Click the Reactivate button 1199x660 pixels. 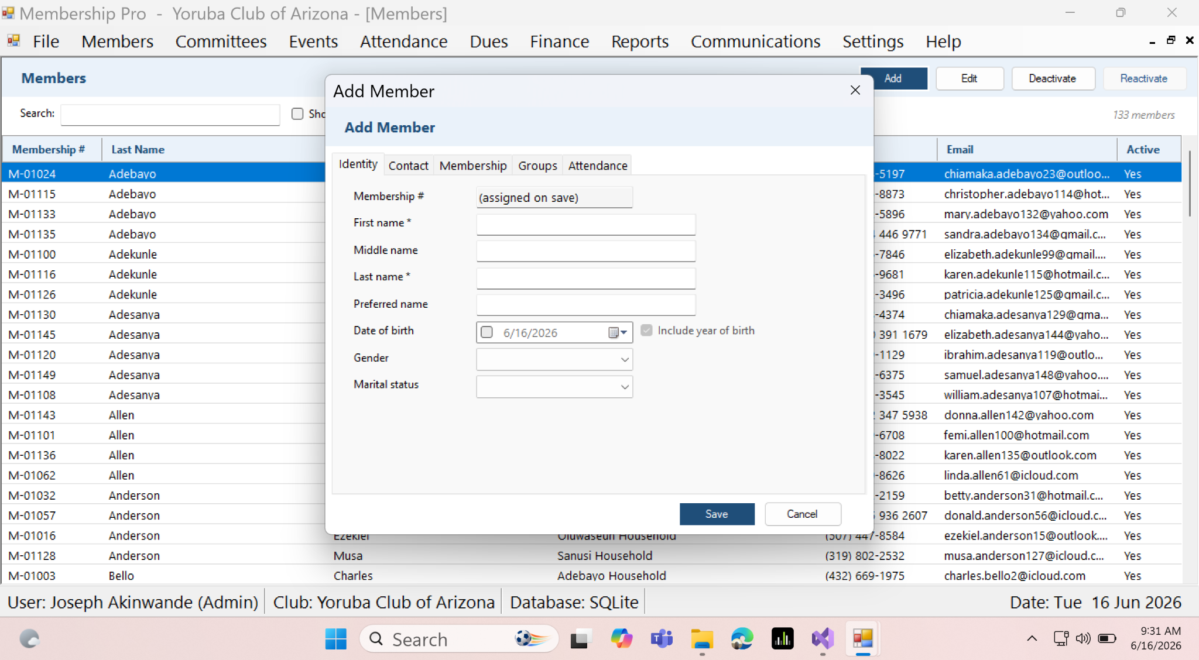point(1144,78)
